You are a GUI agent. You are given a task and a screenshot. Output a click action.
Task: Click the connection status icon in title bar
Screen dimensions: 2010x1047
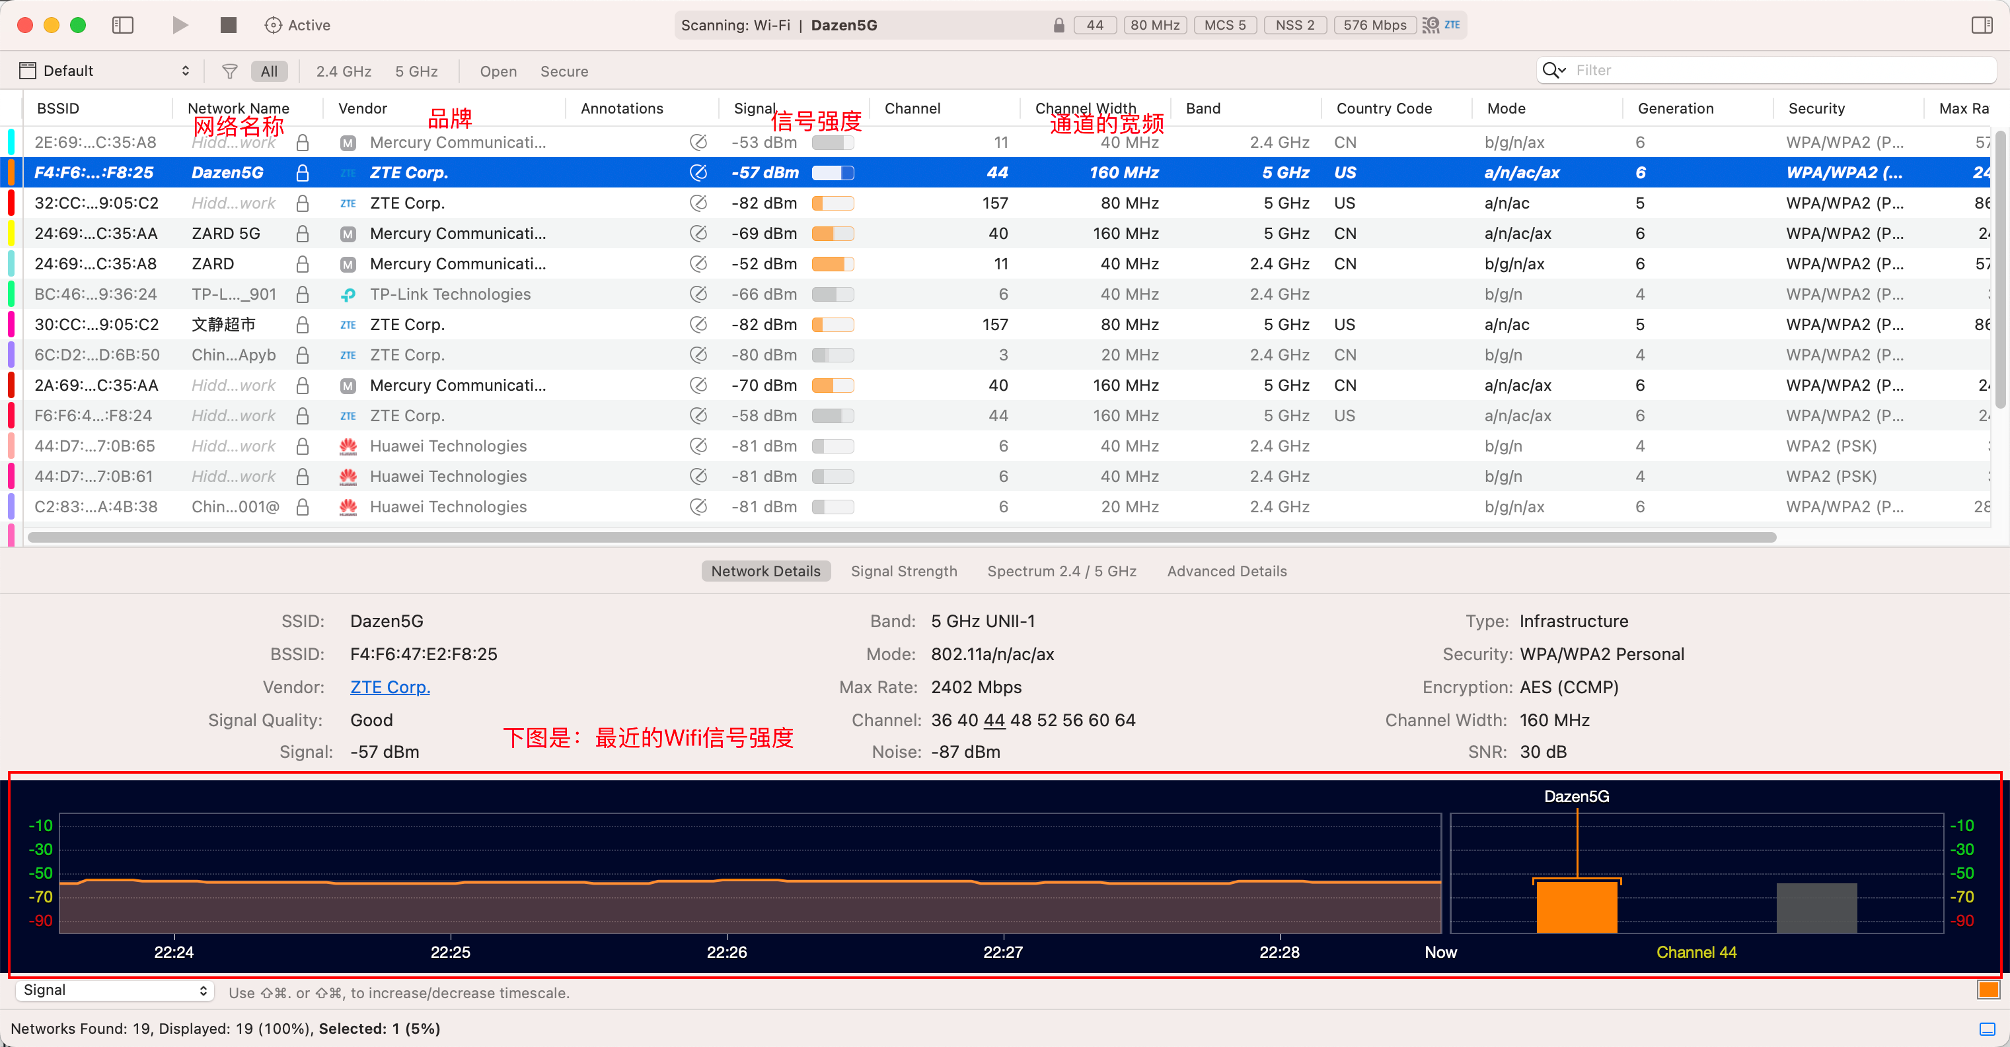1431,25
